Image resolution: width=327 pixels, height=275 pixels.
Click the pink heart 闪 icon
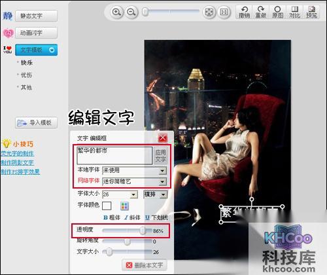[9, 33]
